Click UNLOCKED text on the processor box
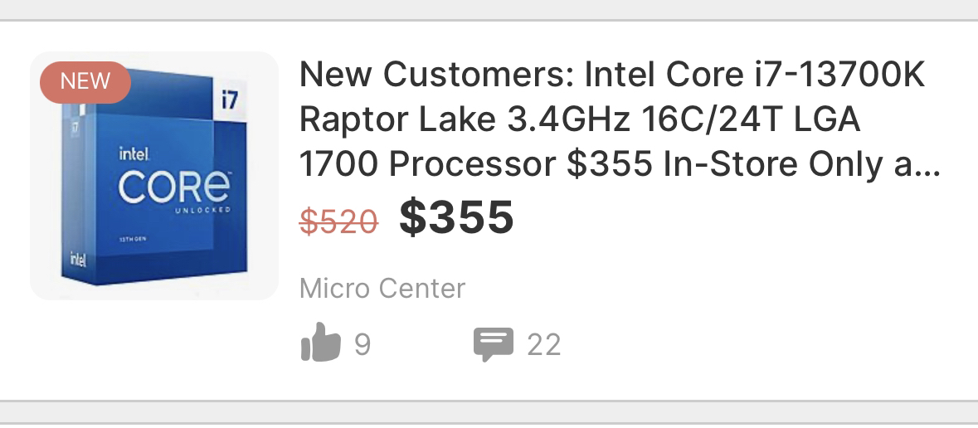This screenshot has height=428, width=978. pos(202,212)
